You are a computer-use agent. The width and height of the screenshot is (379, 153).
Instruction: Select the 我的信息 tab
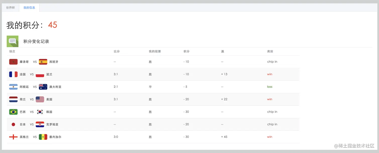[x=29, y=8]
